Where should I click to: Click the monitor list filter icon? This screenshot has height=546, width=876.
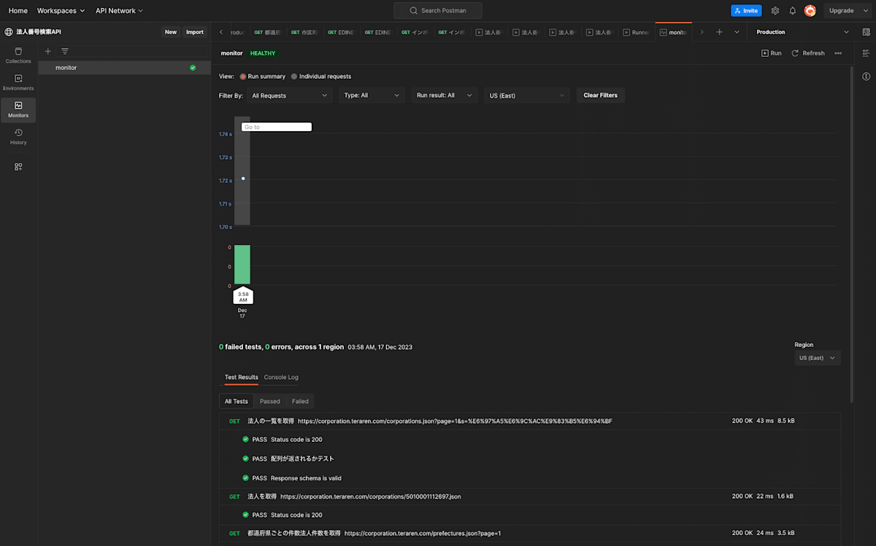[x=65, y=51]
